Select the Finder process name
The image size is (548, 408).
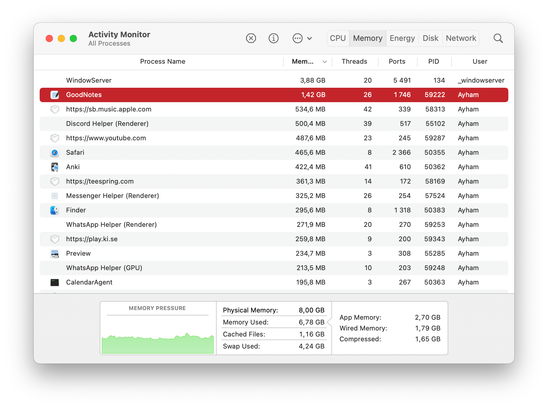76,210
